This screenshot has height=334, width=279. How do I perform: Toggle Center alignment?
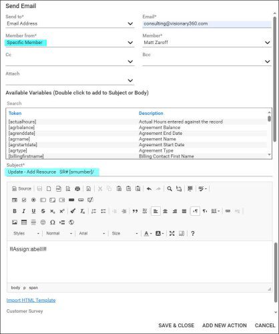coord(165,211)
